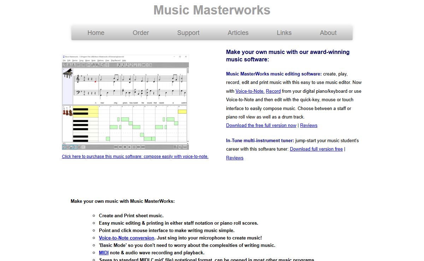Select 'Make your own music with Music MasterWorks:' heading
The height and width of the screenshot is (261, 424).
123,201
